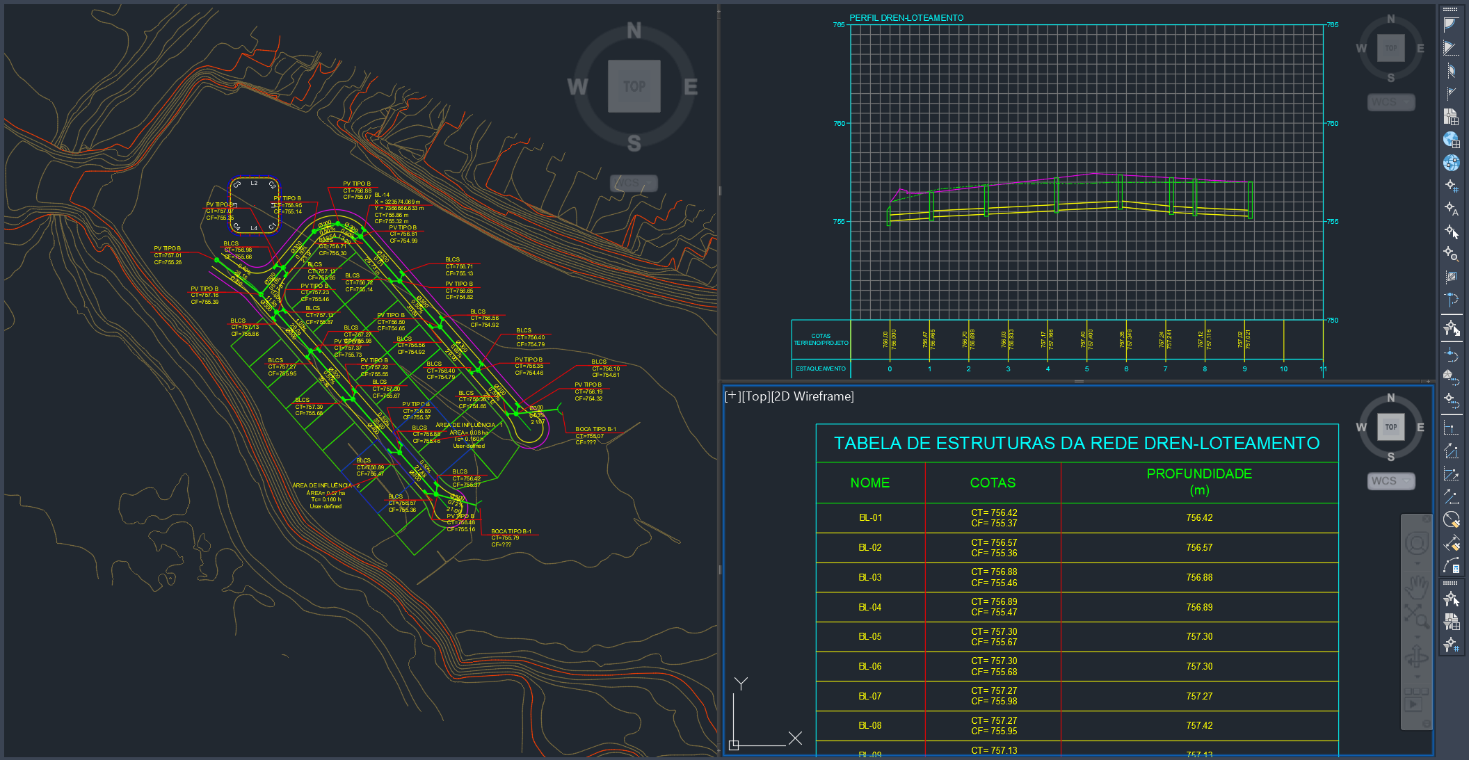Viewport: 1469px width, 760px height.
Task: Click the axis with two arrows icon
Action: 1450,474
